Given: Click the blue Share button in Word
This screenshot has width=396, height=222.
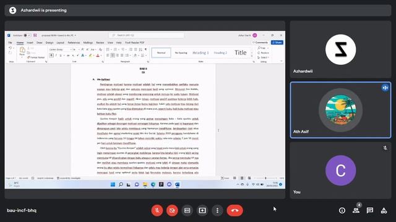Looking at the screenshot, I should (277, 43).
